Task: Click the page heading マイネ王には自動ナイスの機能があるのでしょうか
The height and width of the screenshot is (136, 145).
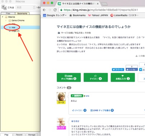Action: click(94, 26)
